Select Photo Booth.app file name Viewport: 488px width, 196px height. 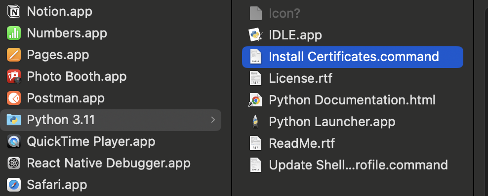click(77, 77)
